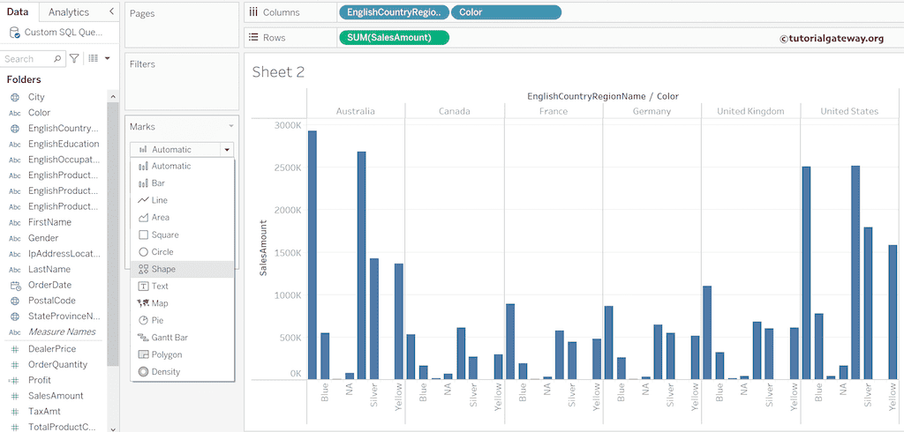
Task: Open the Marks type dropdown arrow
Action: coord(227,150)
